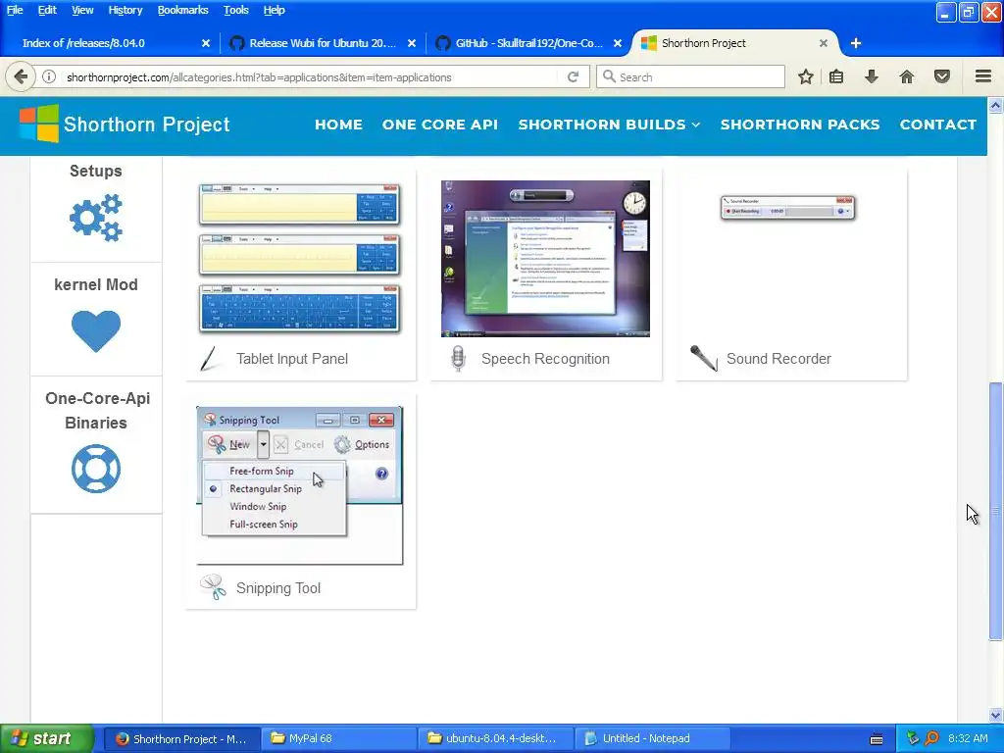Click the address bar URL field
Image resolution: width=1004 pixels, height=753 pixels.
(x=311, y=76)
